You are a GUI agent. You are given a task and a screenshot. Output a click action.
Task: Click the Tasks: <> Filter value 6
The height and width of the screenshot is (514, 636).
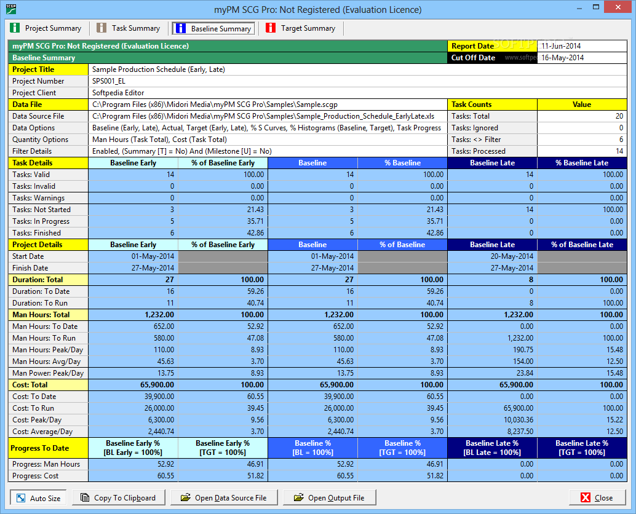point(582,140)
